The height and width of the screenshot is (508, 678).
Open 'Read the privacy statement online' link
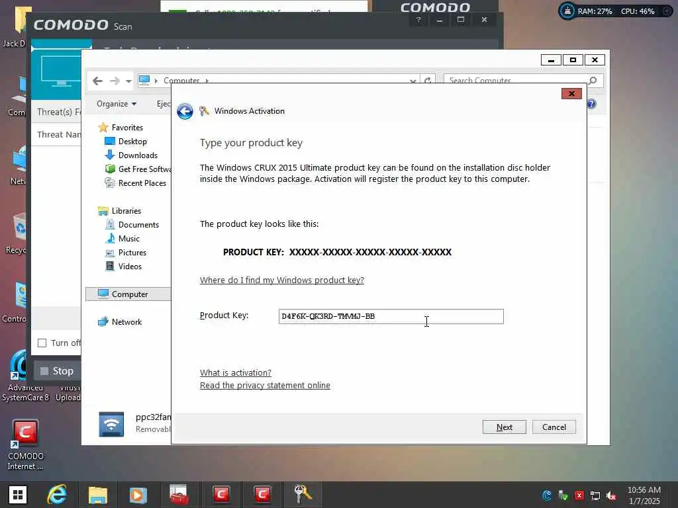265,385
